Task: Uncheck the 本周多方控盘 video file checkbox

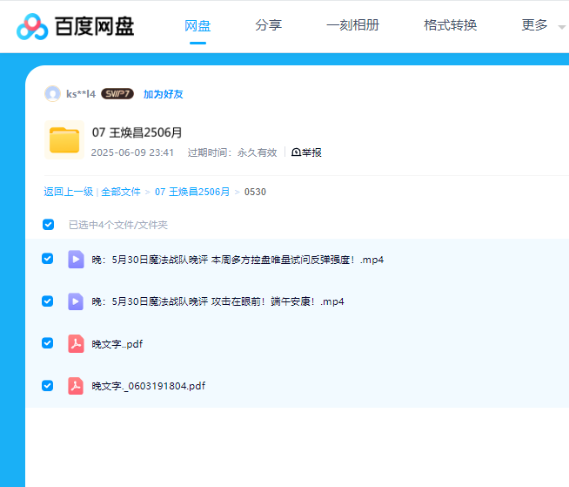Action: pos(48,259)
